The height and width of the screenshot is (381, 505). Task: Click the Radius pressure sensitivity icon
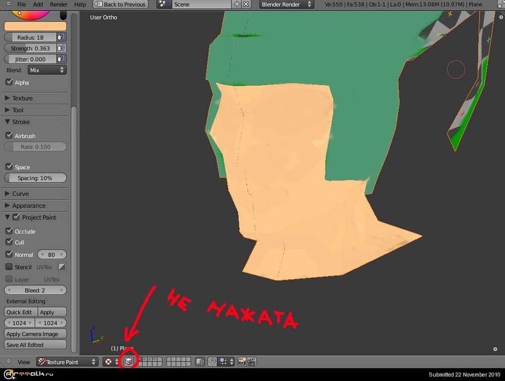pyautogui.click(x=61, y=37)
